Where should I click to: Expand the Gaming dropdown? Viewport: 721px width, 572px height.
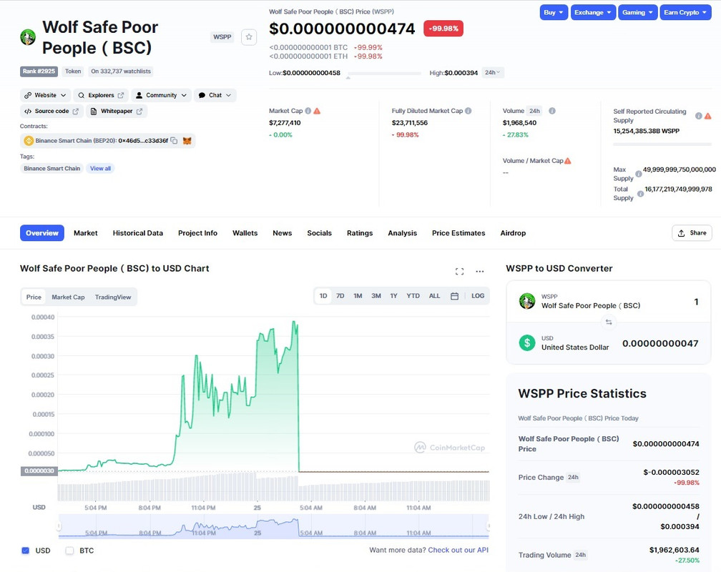(x=637, y=12)
